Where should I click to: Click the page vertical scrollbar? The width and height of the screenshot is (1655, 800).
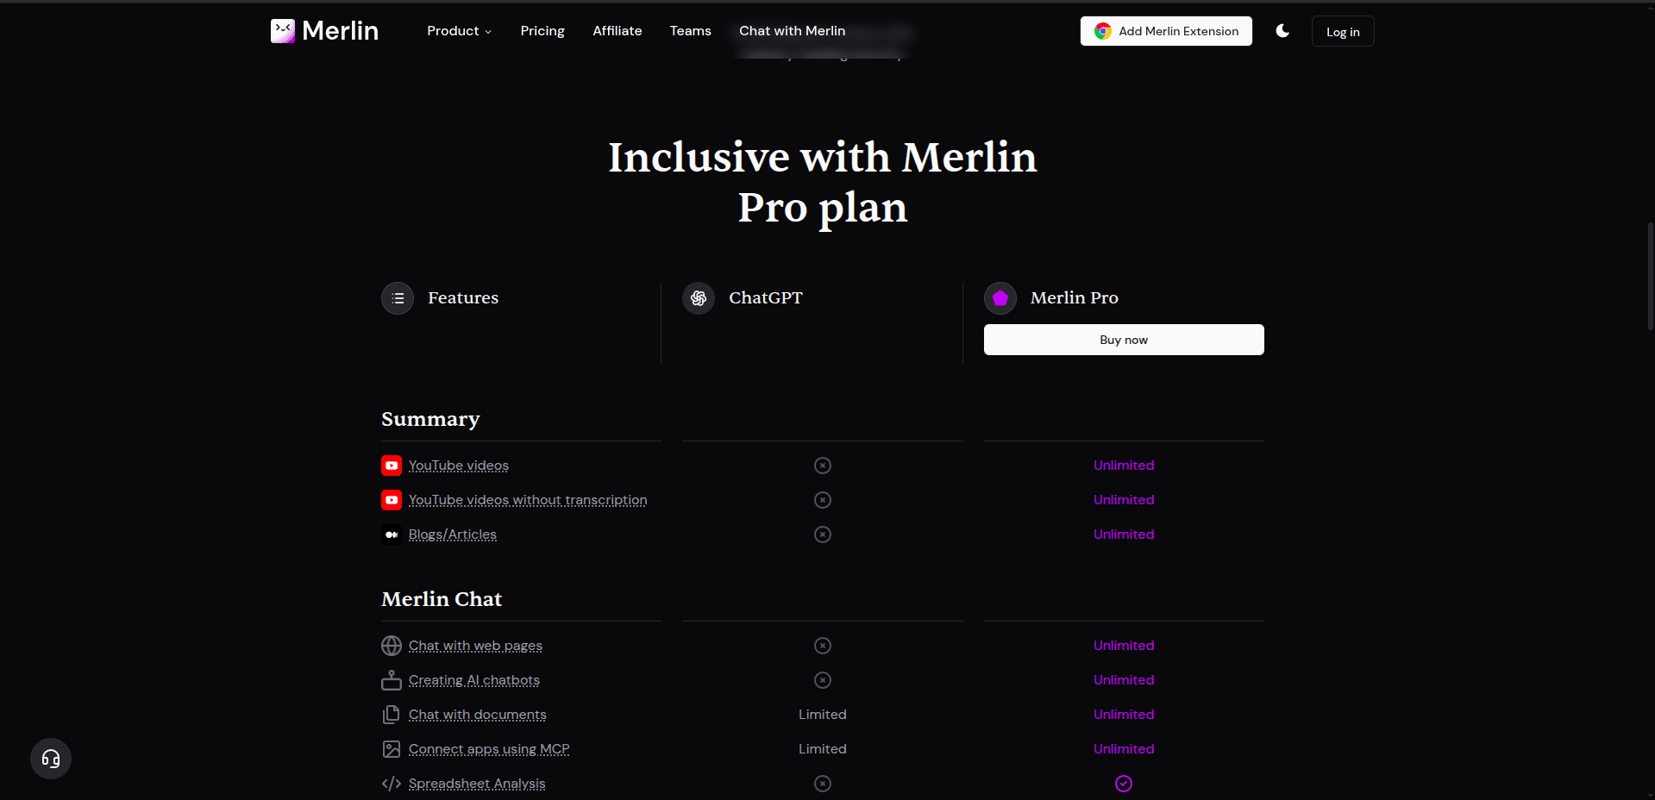[1650, 276]
